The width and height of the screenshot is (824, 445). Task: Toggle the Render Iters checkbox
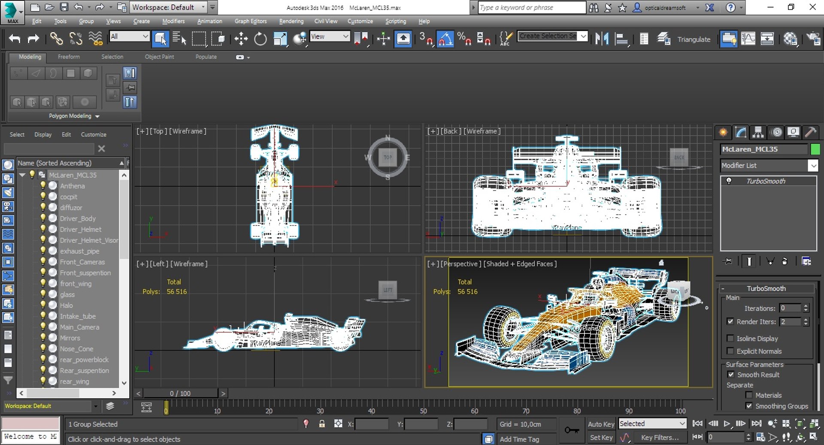pos(730,321)
